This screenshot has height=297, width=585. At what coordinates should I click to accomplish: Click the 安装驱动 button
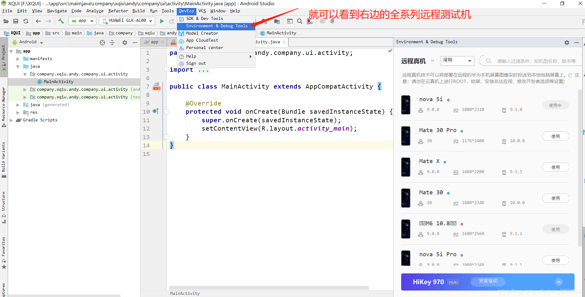[488, 281]
